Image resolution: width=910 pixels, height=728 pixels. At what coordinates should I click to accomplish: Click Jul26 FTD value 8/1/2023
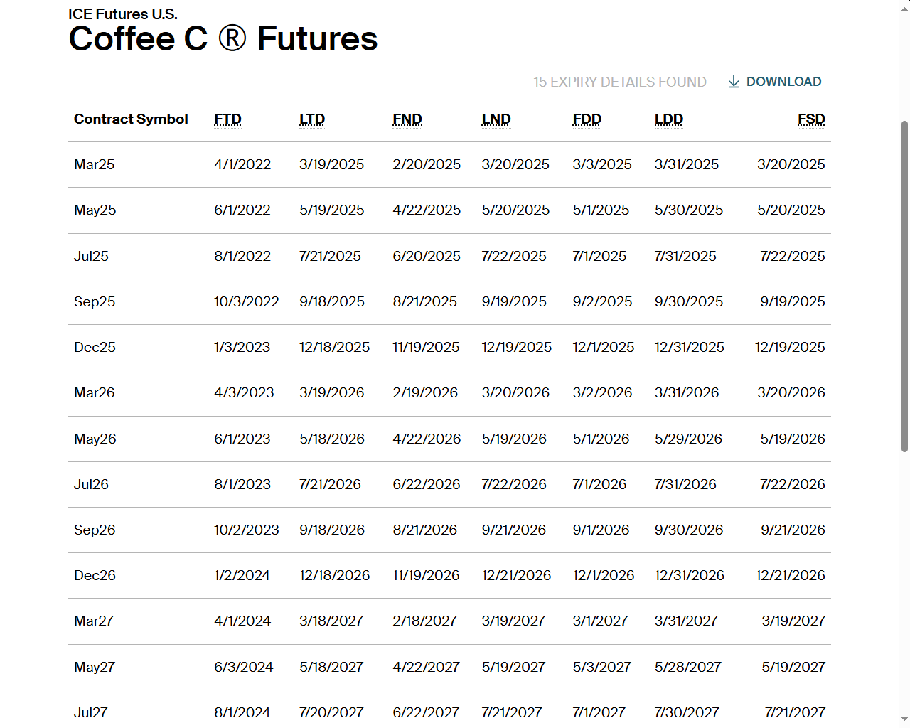click(x=242, y=484)
